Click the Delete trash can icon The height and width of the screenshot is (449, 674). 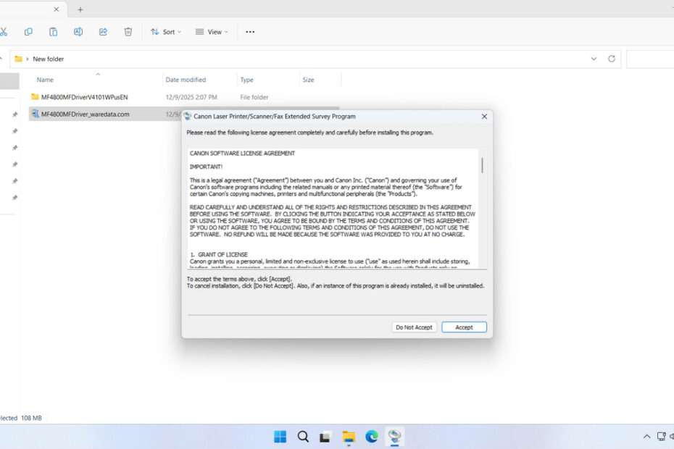(128, 32)
